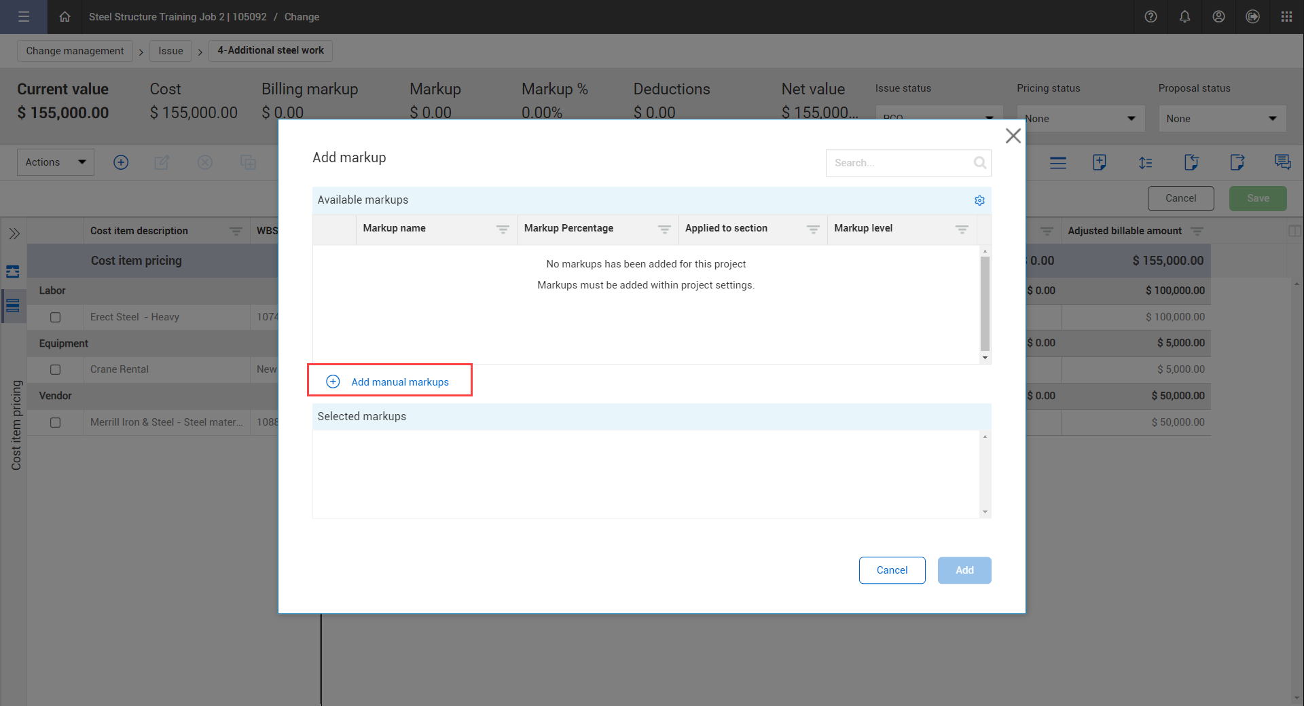This screenshot has height=706, width=1304.
Task: Open the user profile icon
Action: [1218, 17]
